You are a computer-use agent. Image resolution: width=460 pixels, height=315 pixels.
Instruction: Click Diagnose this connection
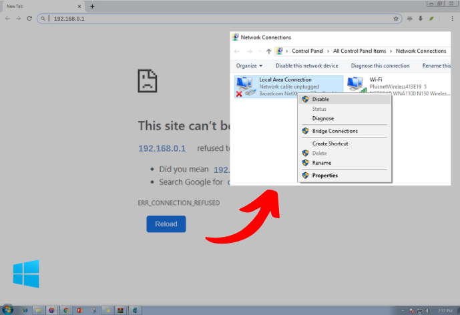click(x=380, y=65)
